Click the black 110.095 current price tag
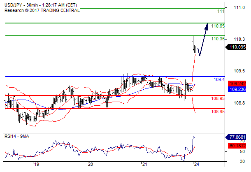251x172 pixels. tap(236, 47)
